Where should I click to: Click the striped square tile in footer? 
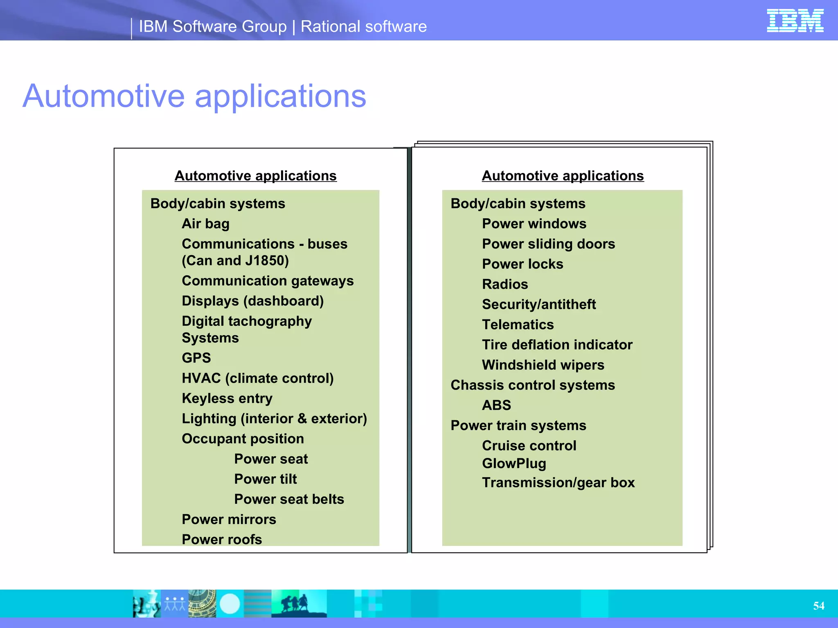point(258,603)
